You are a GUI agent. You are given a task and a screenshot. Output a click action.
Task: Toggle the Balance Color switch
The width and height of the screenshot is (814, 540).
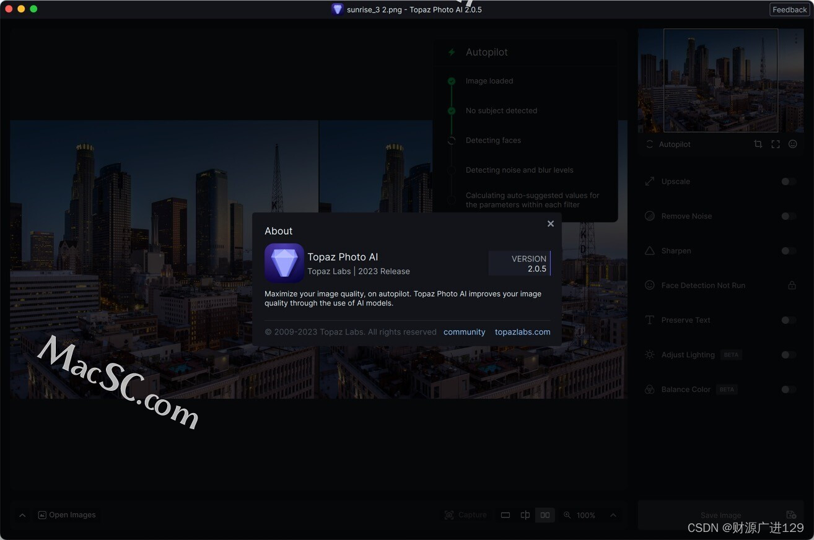click(788, 390)
